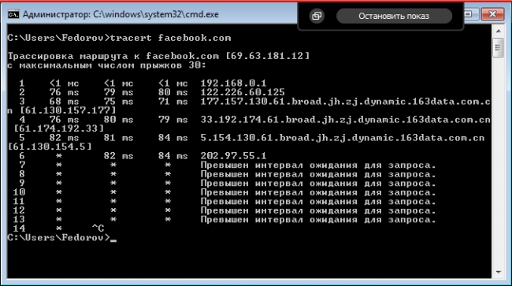Click hostname 33.192.174.61.broad.jh.zj.dynamic.163data.com.cn
This screenshot has width=512, height=286.
point(346,120)
